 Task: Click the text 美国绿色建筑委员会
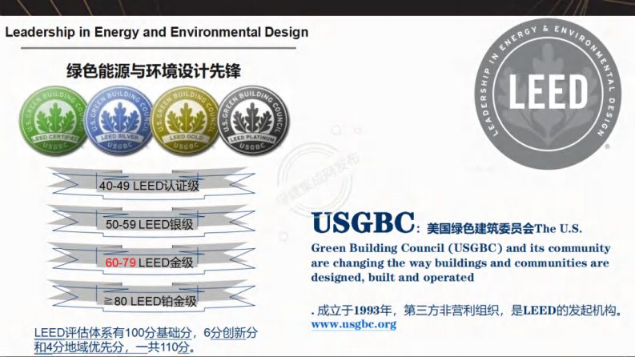click(x=480, y=229)
